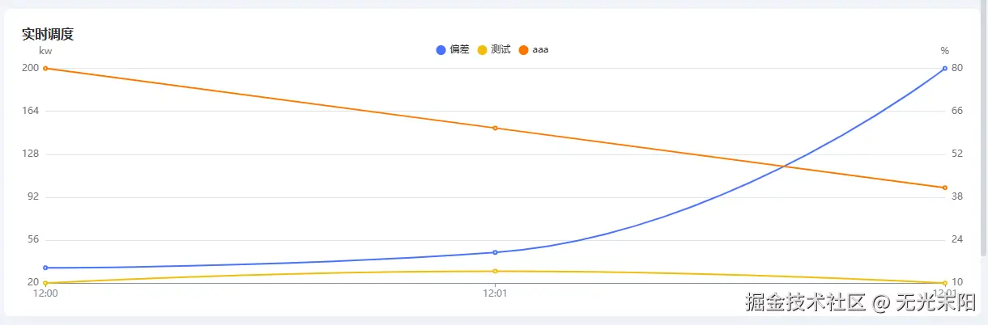Click the 12:00 x-axis label
Image resolution: width=988 pixels, height=325 pixels.
coord(45,293)
